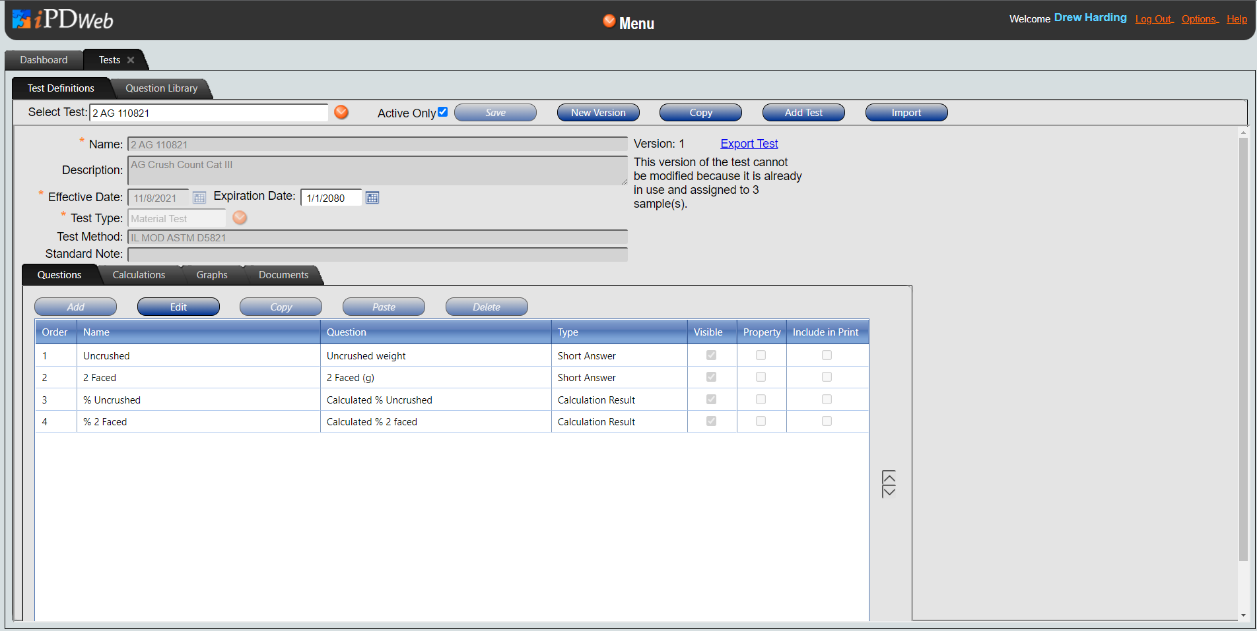
Task: Expand the Select Test dropdown
Action: click(341, 112)
